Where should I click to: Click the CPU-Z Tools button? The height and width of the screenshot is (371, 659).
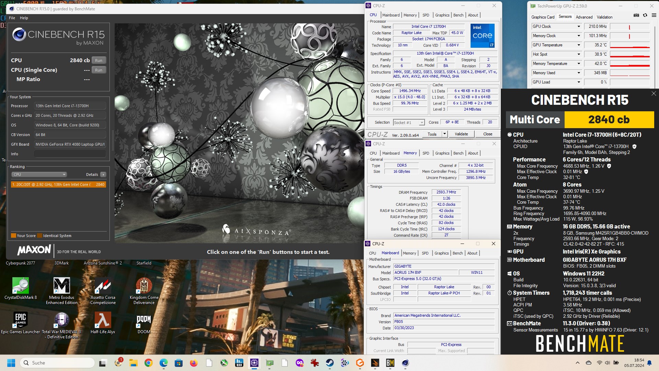[432, 134]
